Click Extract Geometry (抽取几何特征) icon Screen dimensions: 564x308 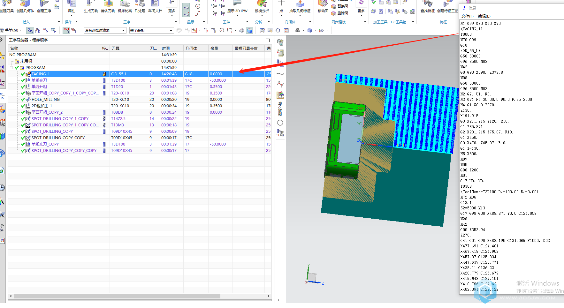(300, 4)
